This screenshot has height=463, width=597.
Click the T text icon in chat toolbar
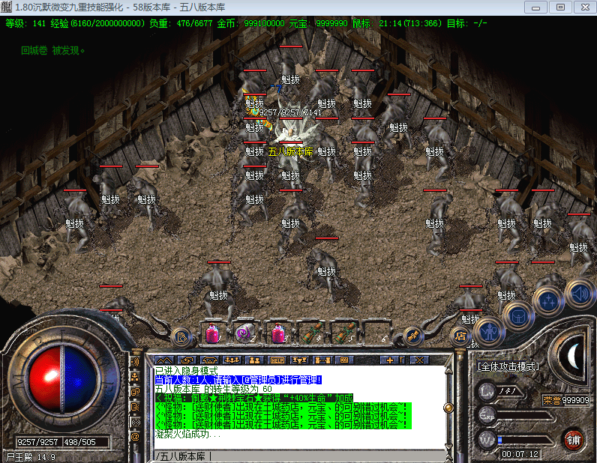click(x=402, y=360)
